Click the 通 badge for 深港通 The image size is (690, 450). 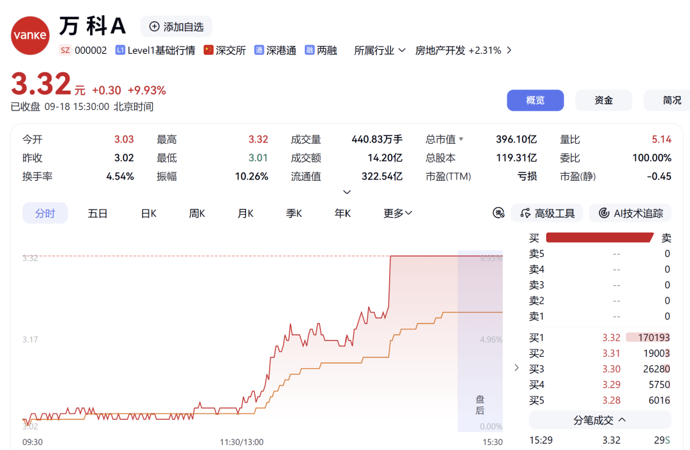tap(259, 50)
